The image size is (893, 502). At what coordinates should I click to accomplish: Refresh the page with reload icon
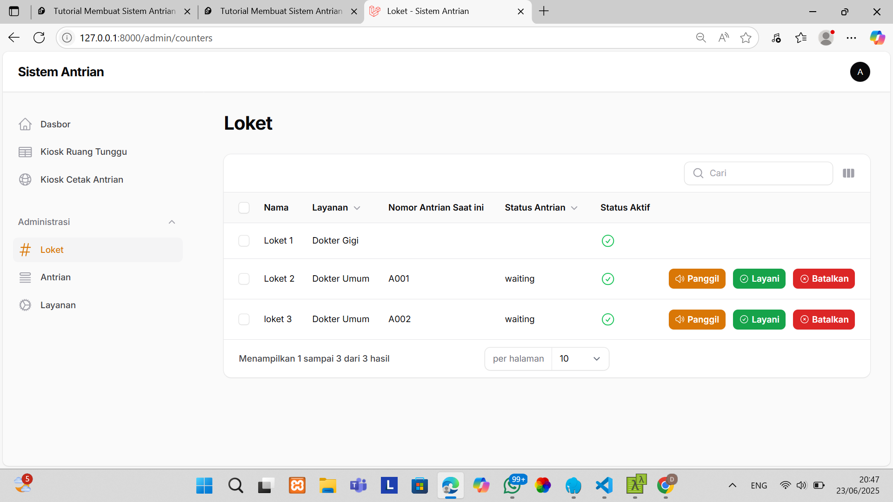click(x=39, y=38)
